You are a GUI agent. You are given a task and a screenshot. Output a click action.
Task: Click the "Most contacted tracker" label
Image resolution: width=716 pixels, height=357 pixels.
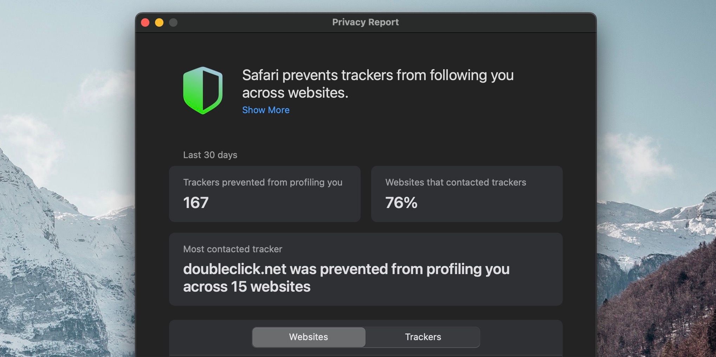(x=232, y=249)
